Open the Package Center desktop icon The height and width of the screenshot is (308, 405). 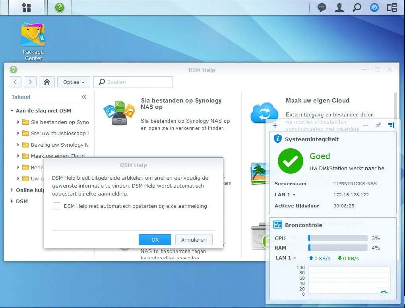33,42
